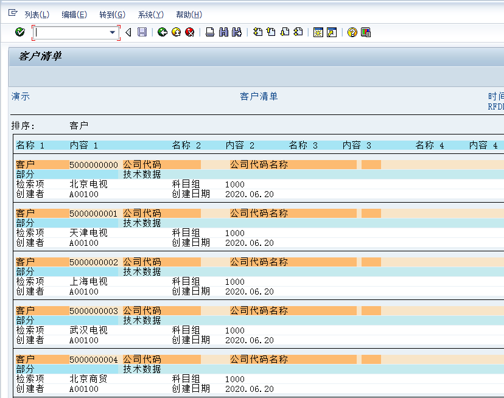The height and width of the screenshot is (398, 504).
Task: Click column header 内容 3
Action: pos(357,145)
